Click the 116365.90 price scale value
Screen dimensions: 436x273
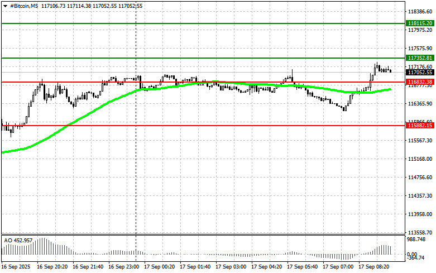point(420,104)
